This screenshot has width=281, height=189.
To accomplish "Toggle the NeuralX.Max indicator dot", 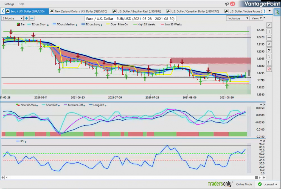I will click(x=37, y=106).
